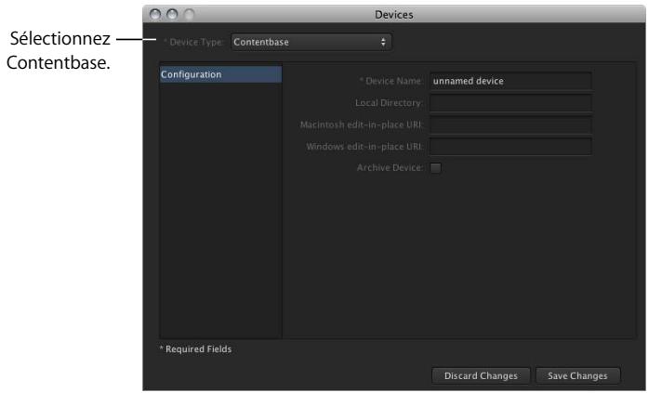Select Configuration in the left list
Viewport: 649px width, 393px height.
coord(220,74)
